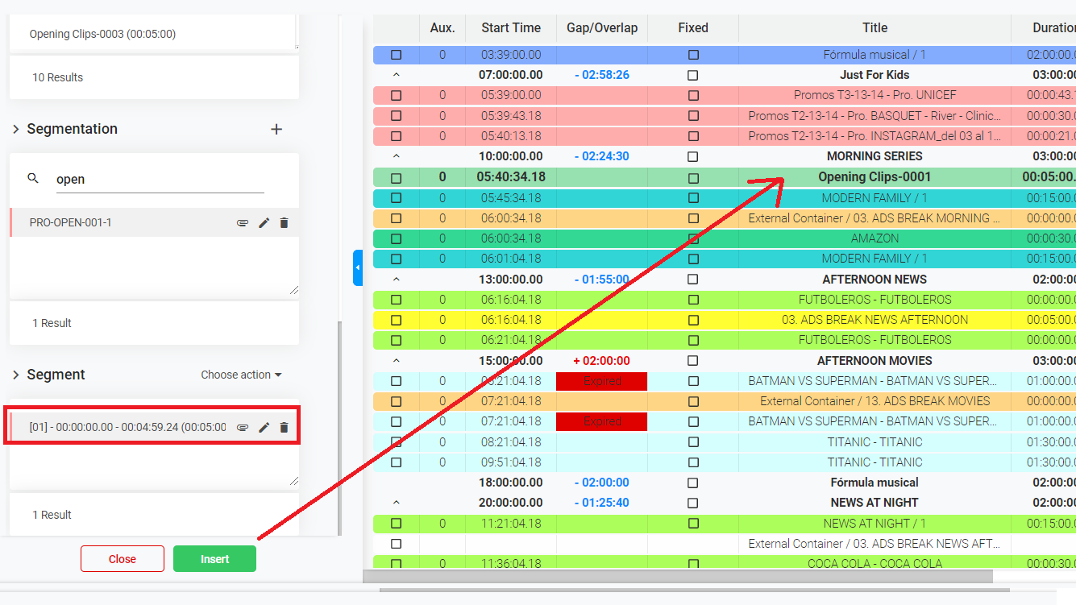Toggle Fixed checkbox for MORNING SERIES
This screenshot has height=605, width=1076.
[x=693, y=156]
